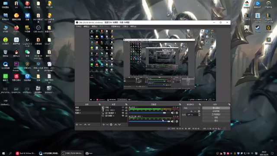Move the selected source up

click(116, 124)
